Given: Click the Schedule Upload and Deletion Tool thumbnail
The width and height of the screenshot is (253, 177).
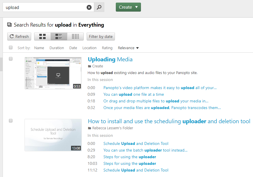Looking at the screenshot, I should [x=53, y=135].
